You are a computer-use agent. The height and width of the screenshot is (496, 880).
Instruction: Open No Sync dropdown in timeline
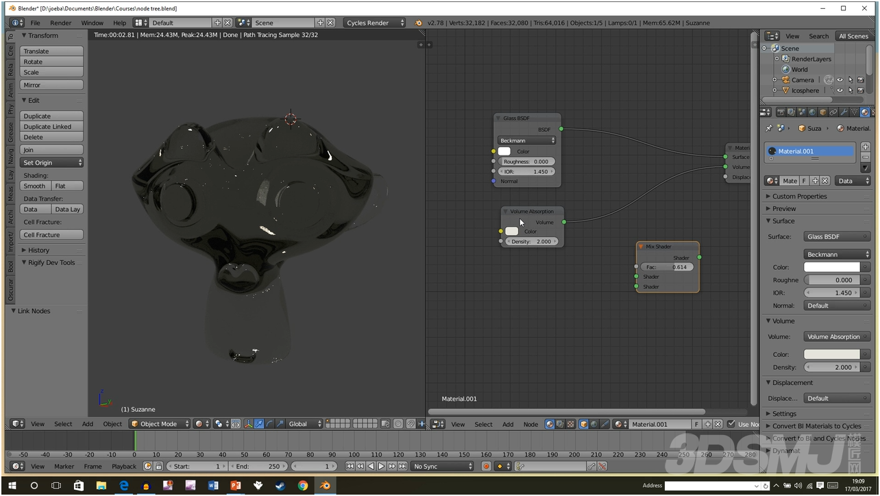click(x=442, y=467)
